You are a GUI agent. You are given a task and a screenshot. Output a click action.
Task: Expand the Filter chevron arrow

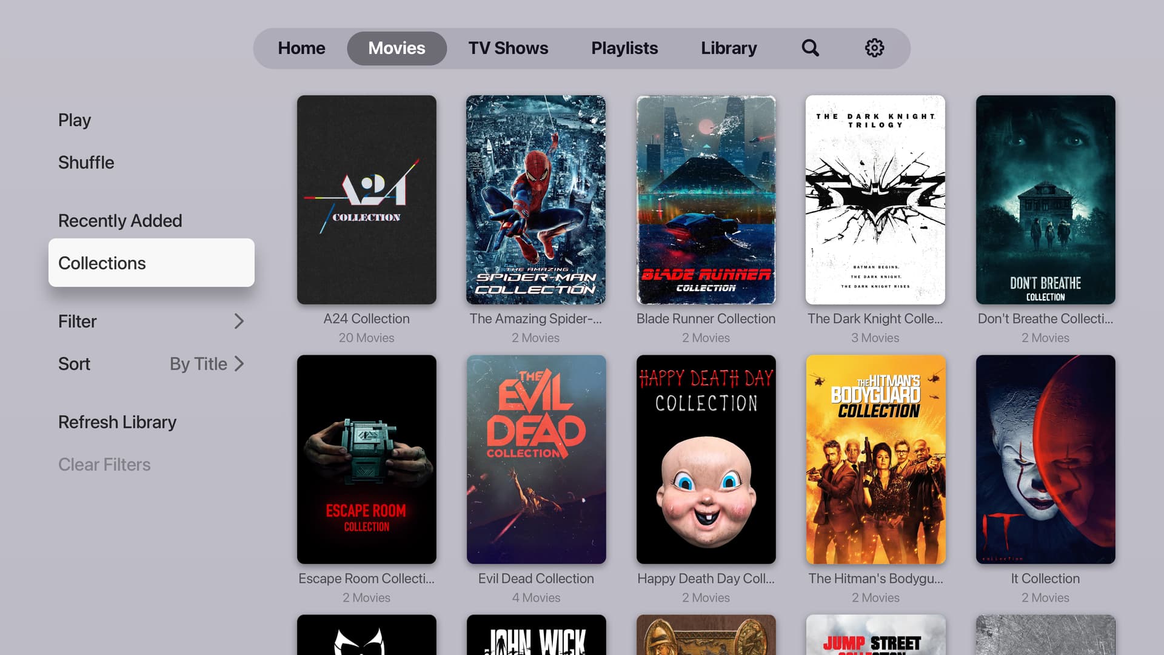coord(239,321)
